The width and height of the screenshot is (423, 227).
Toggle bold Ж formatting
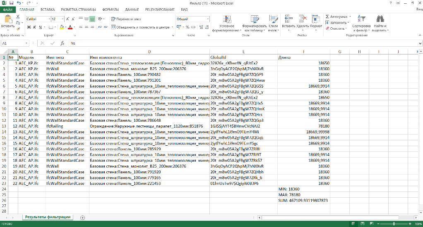pos(29,27)
